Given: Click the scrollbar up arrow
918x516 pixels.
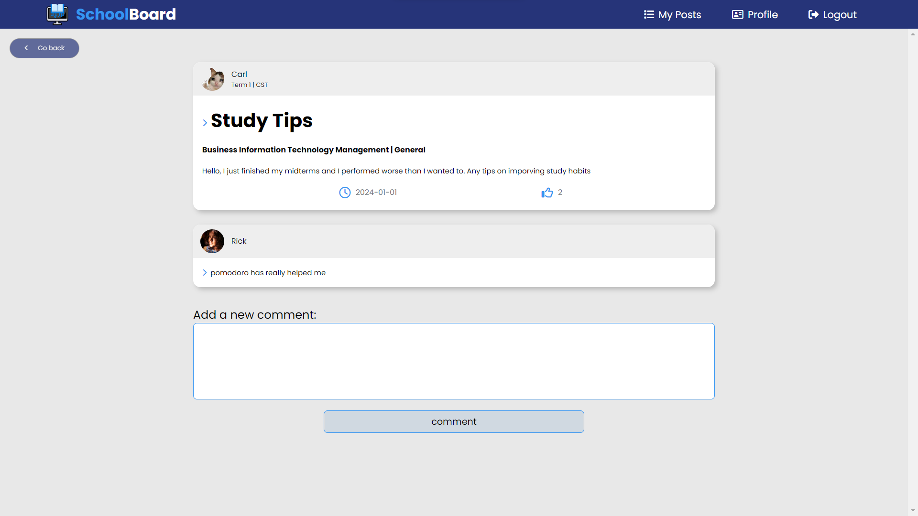Looking at the screenshot, I should pyautogui.click(x=913, y=34).
